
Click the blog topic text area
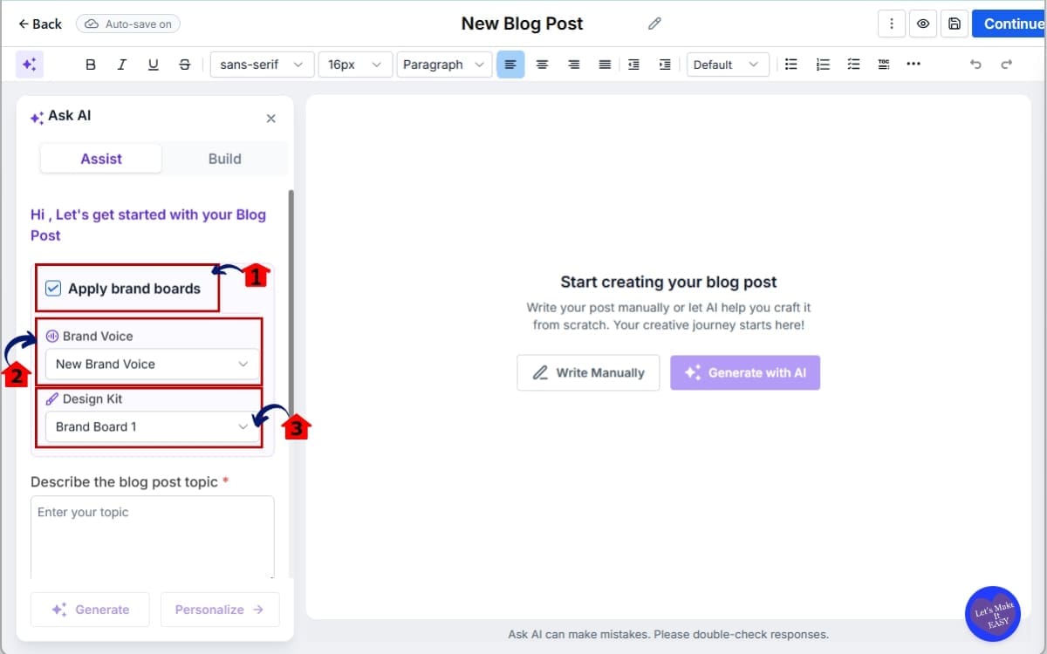tap(153, 537)
